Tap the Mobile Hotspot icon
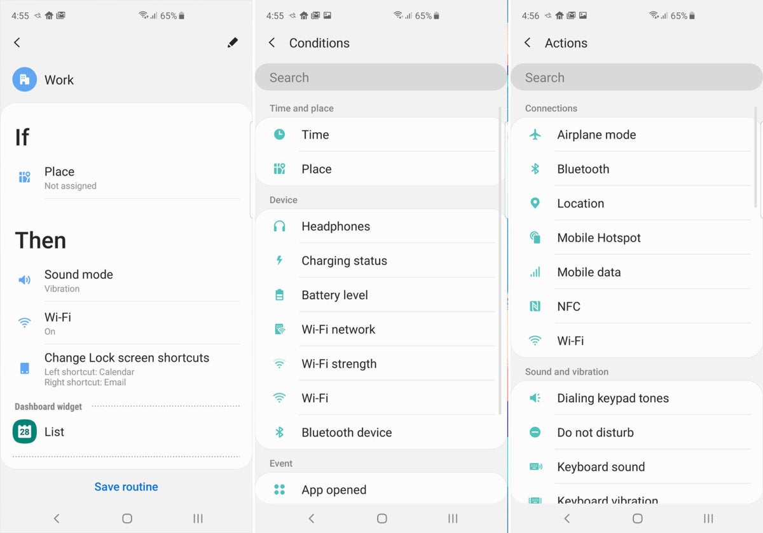 [535, 238]
